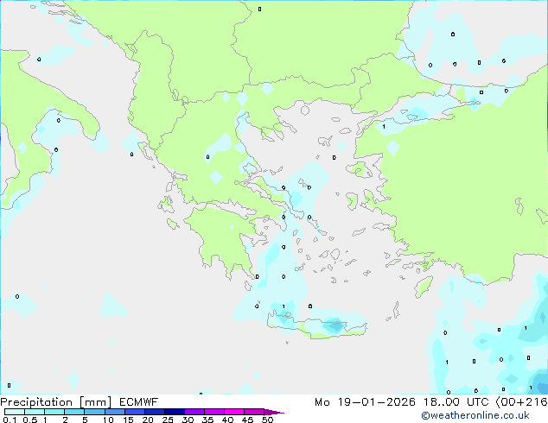Click the '2' legend scale label
The height and width of the screenshot is (423, 548).
65,420
